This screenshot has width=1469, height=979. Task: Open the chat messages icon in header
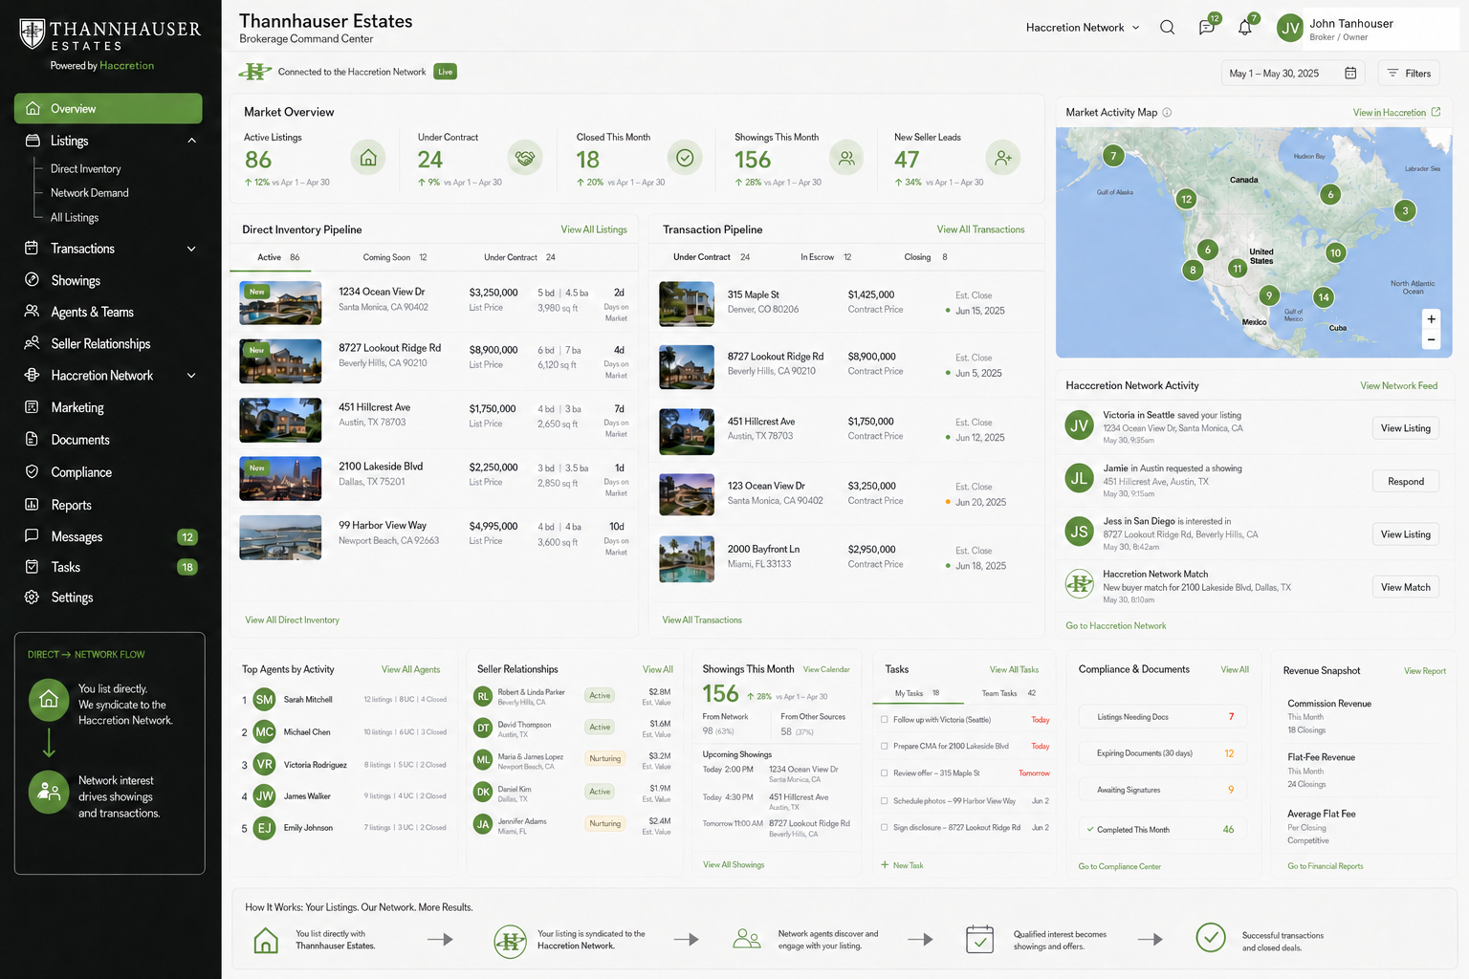pos(1207,28)
